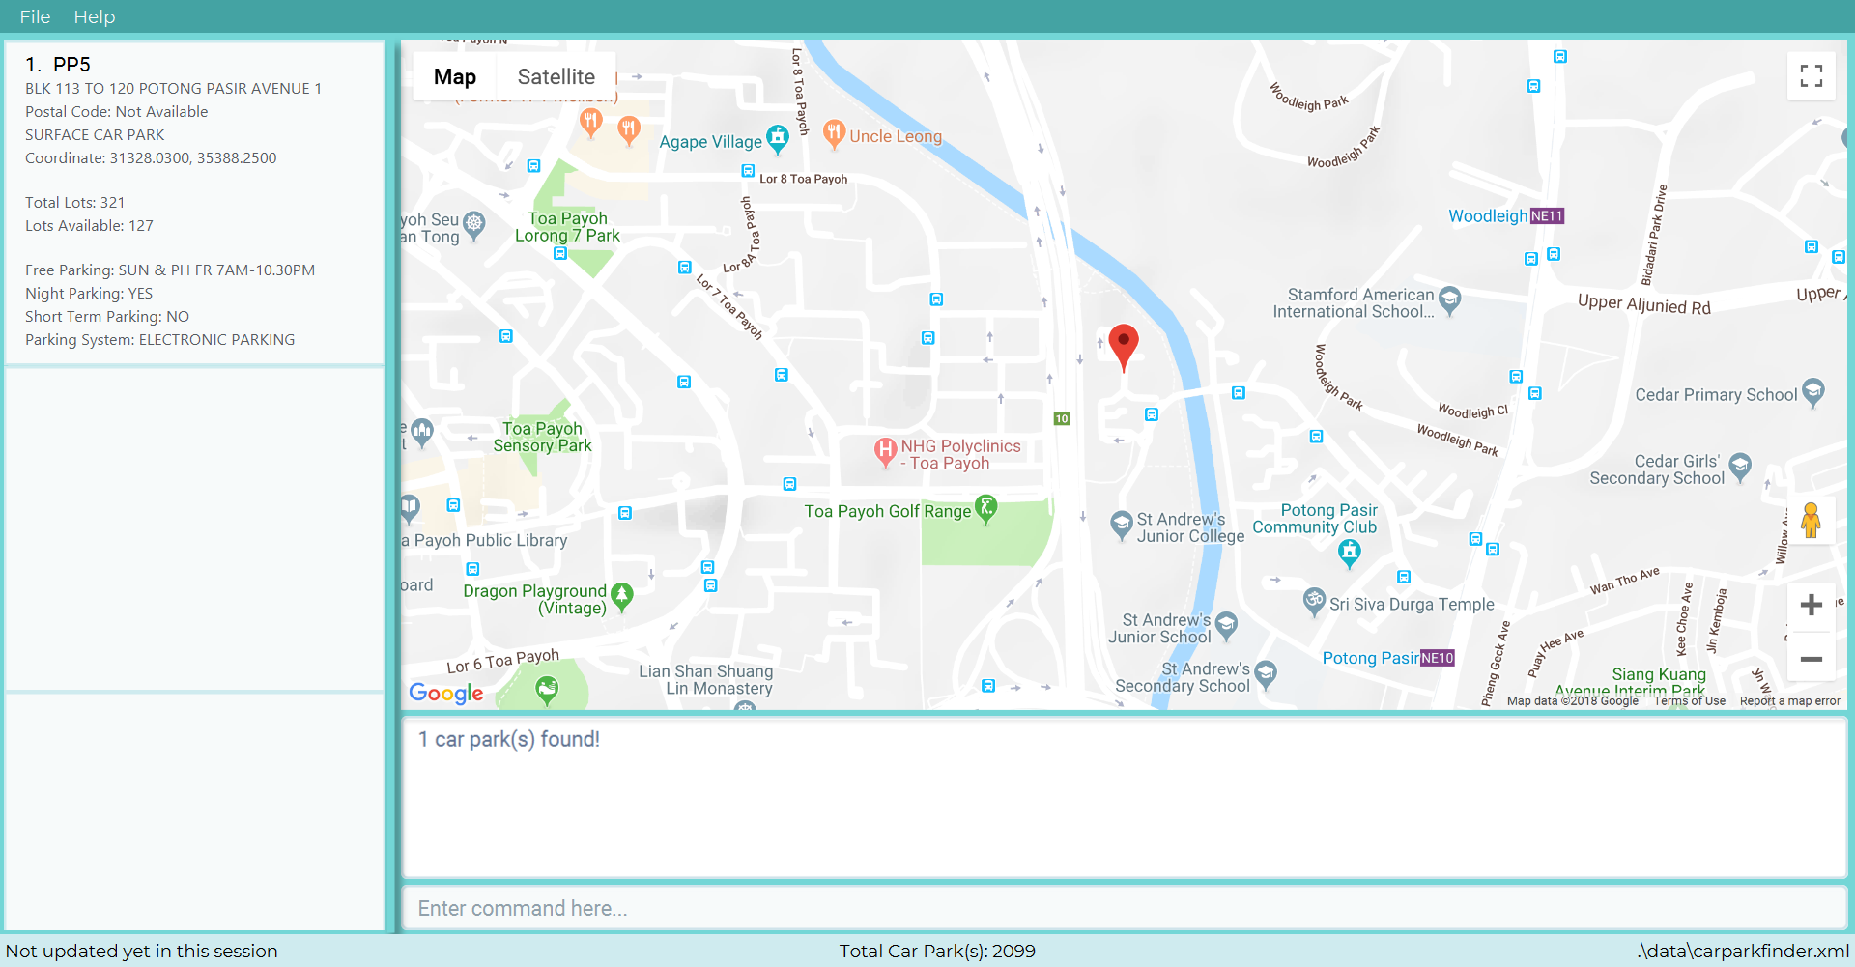Click Cedar Primary School icon
Image resolution: width=1855 pixels, height=967 pixels.
[1813, 392]
